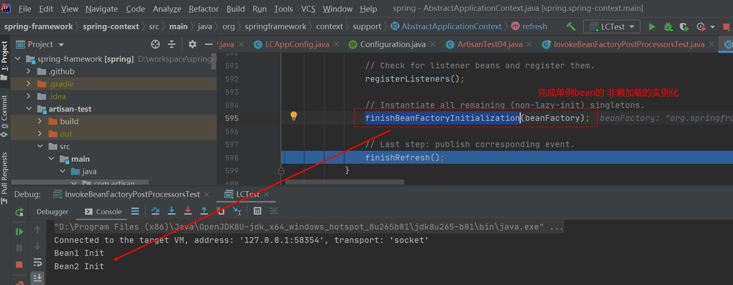Switch to the Debugger tab

[53, 212]
